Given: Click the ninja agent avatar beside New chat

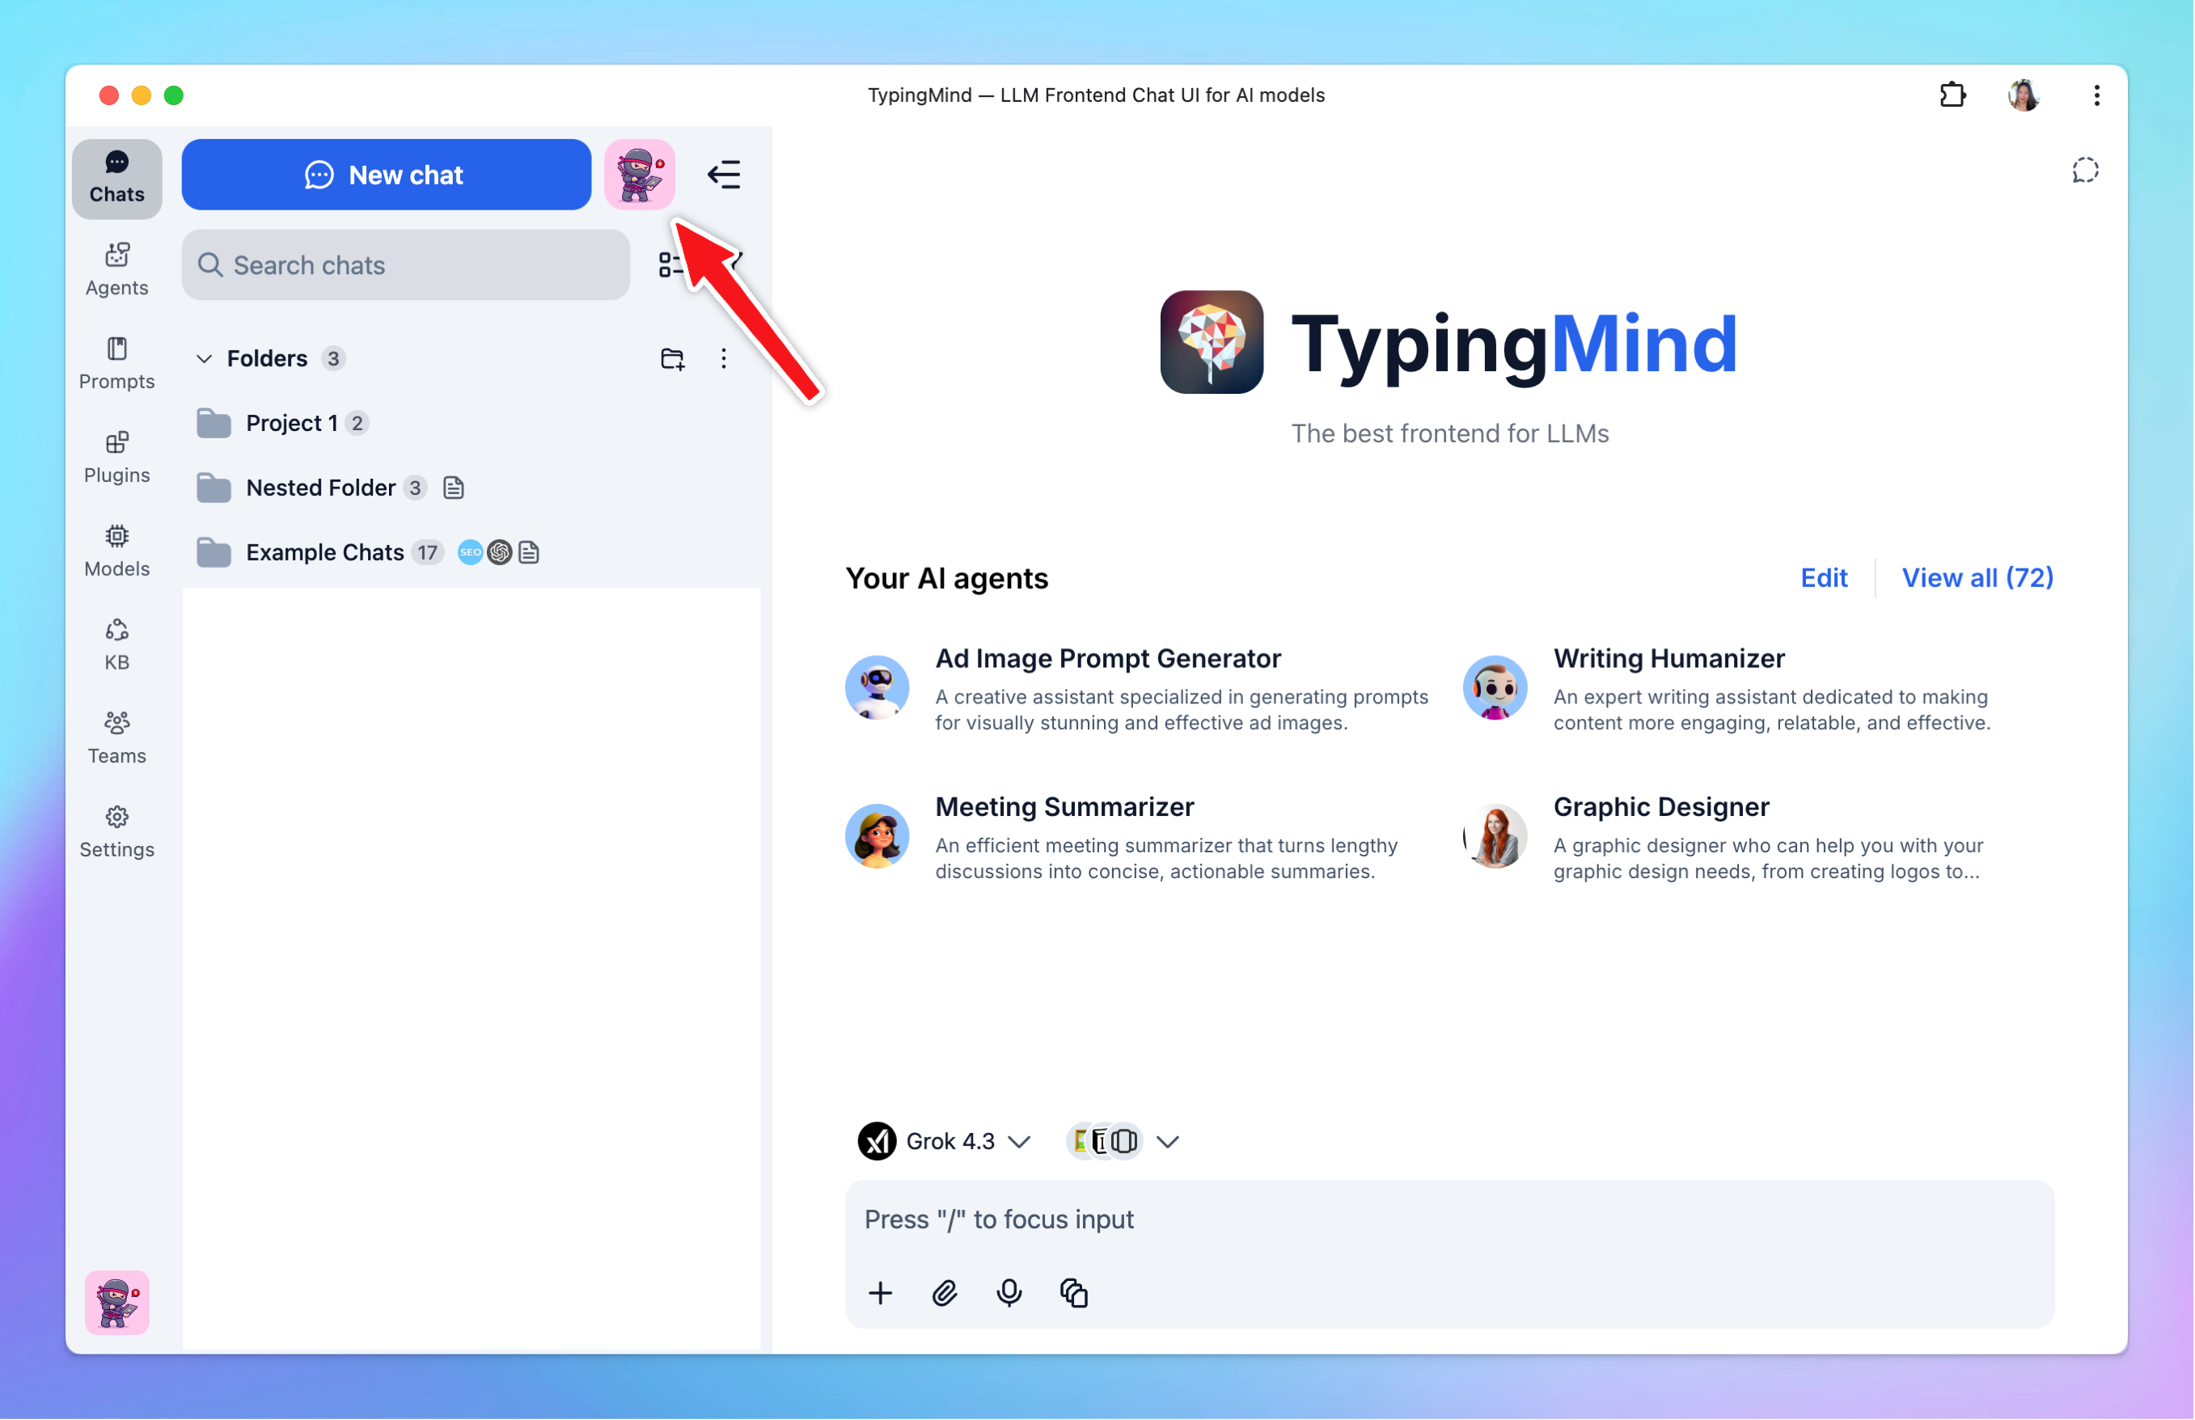Looking at the screenshot, I should [639, 175].
